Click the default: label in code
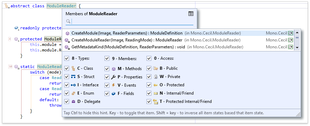The width and height of the screenshot is (310, 126). pyautogui.click(x=49, y=100)
